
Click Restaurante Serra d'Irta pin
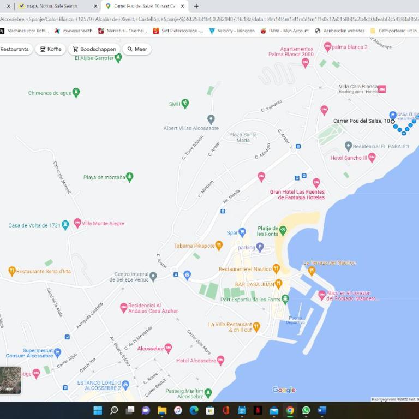coord(12,271)
